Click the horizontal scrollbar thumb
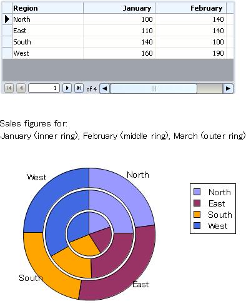246x306 pixels. click(154, 88)
